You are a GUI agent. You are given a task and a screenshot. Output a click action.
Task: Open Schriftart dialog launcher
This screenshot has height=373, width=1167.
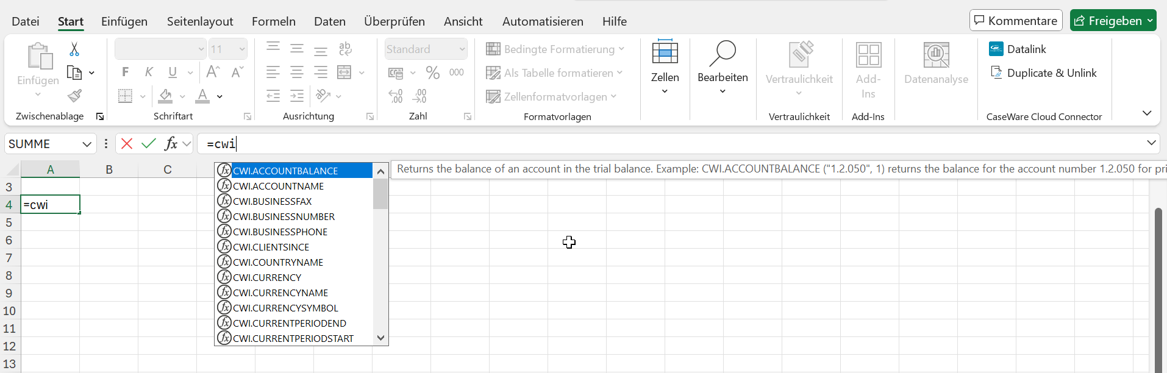tap(248, 116)
